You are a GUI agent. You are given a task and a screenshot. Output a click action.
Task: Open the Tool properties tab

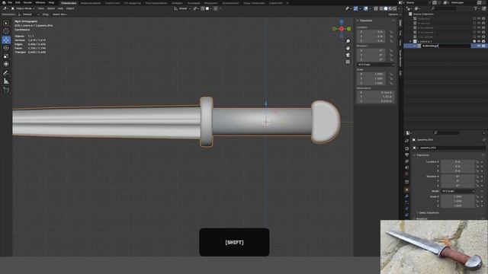[406, 141]
